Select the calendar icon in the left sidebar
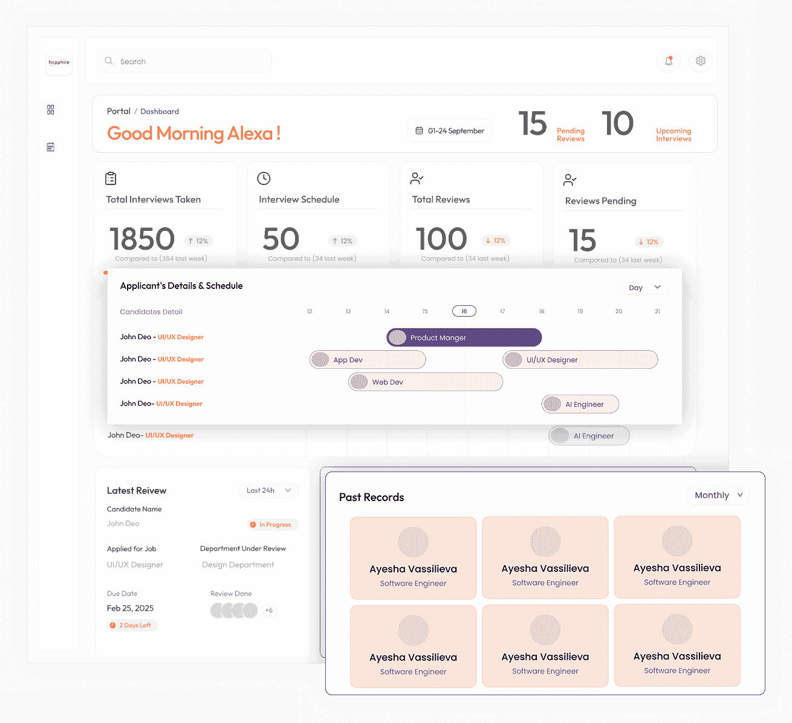This screenshot has width=792, height=723. 51,146
